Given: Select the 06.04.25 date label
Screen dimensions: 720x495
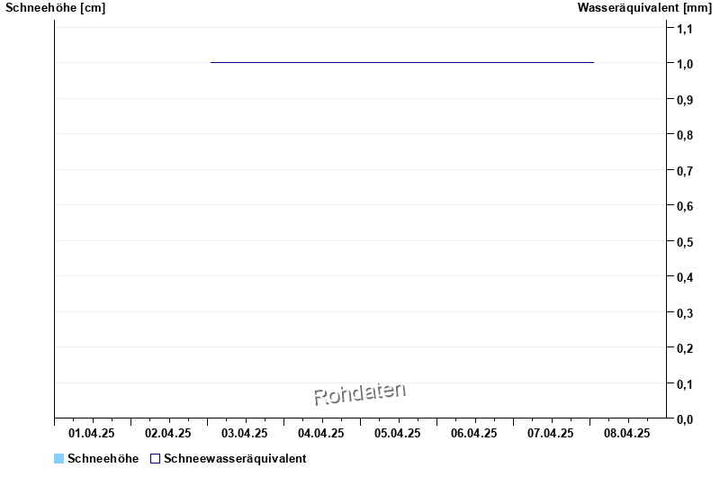Looking at the screenshot, I should [474, 433].
